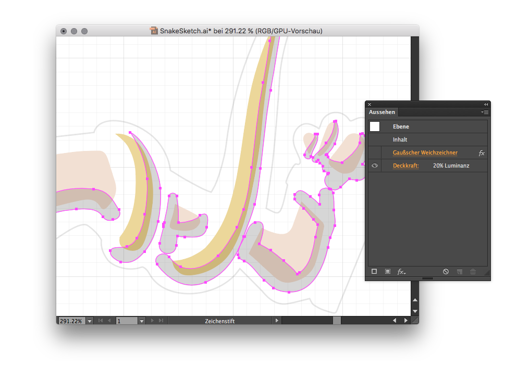Image resolution: width=505 pixels, height=381 pixels.
Task: Collapse the Aussehen panel to icons
Action: click(486, 105)
